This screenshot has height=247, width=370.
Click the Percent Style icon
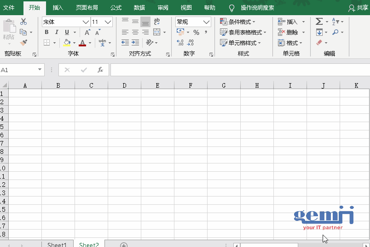(x=196, y=32)
